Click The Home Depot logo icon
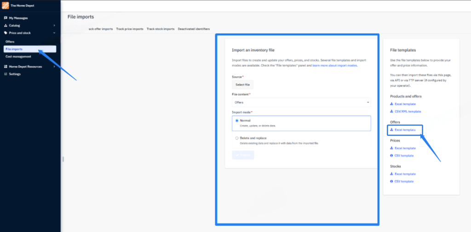This screenshot has height=232, width=471. tap(6, 6)
